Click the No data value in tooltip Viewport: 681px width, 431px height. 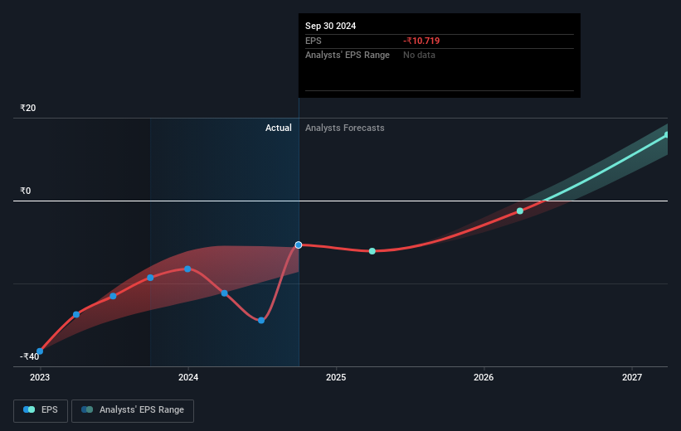tap(419, 56)
